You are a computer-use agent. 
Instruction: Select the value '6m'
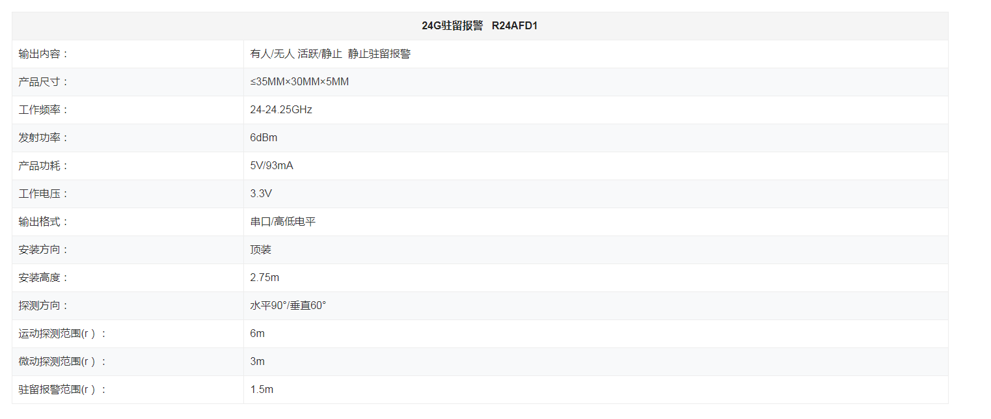pyautogui.click(x=257, y=334)
